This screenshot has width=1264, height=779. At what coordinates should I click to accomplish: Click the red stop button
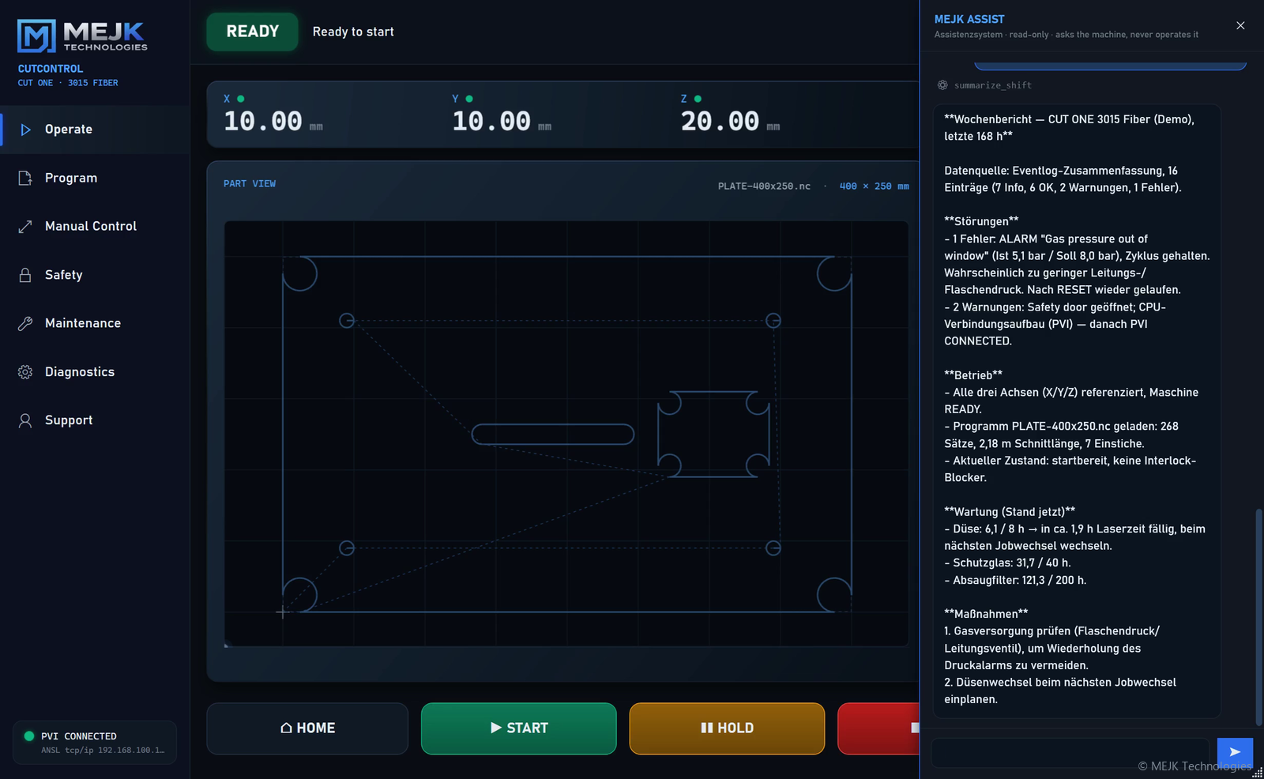tap(878, 728)
